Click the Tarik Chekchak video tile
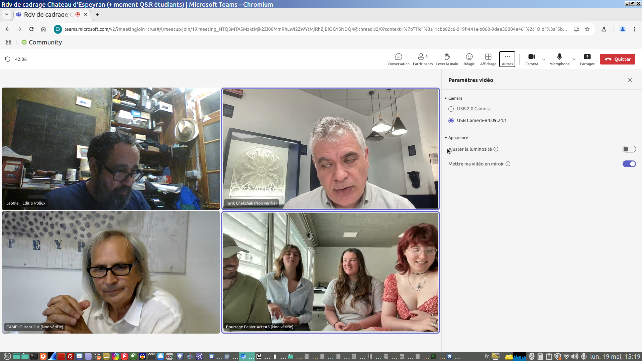Screen dimensions: 642x361 click(330, 149)
